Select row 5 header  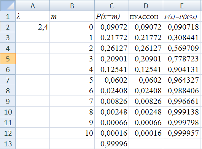tap(8, 59)
